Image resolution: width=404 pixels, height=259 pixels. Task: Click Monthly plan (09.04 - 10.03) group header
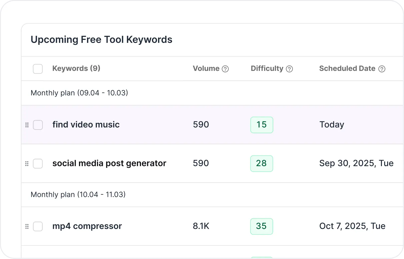[79, 93]
